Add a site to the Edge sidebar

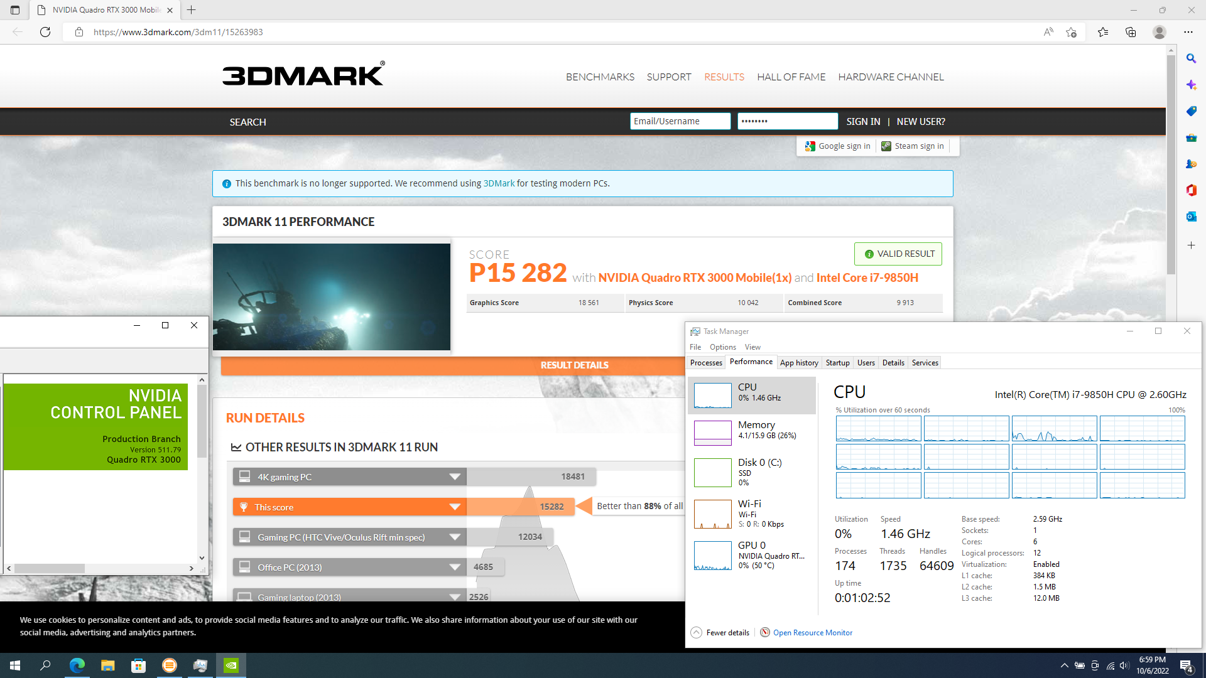tap(1191, 245)
